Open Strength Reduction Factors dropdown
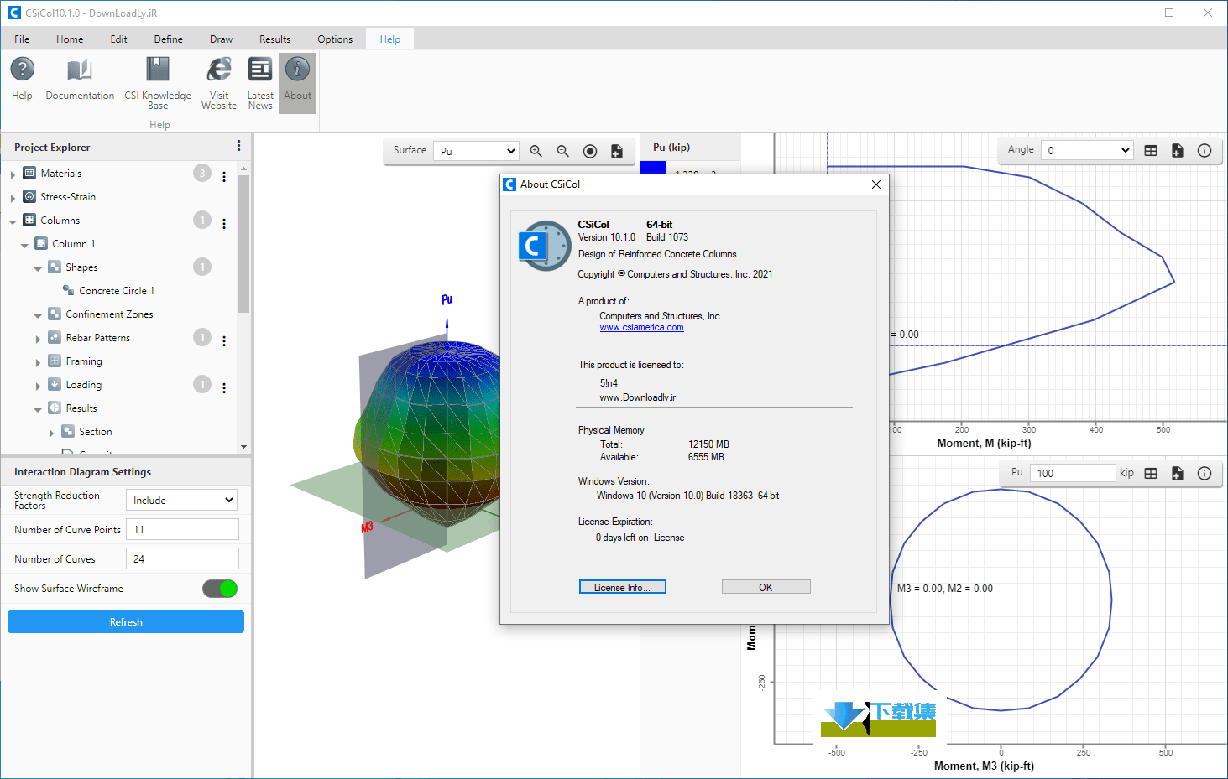This screenshot has height=779, width=1228. point(181,500)
